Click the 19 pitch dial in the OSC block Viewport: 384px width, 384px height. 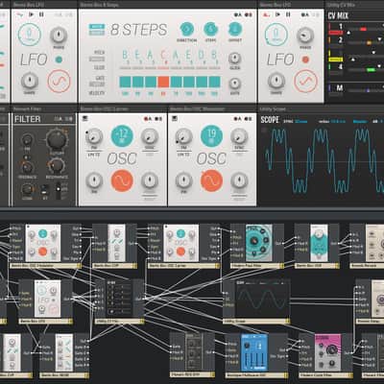pos(211,136)
